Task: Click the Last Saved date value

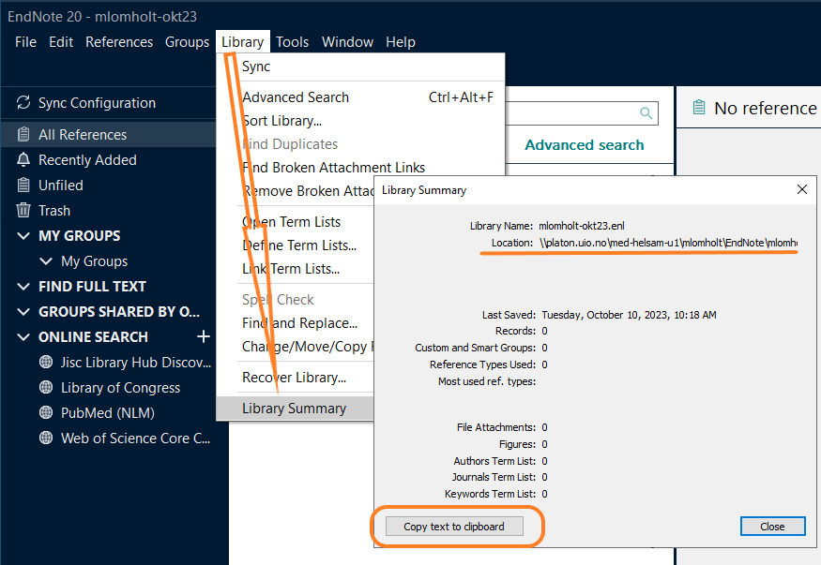Action: [629, 315]
